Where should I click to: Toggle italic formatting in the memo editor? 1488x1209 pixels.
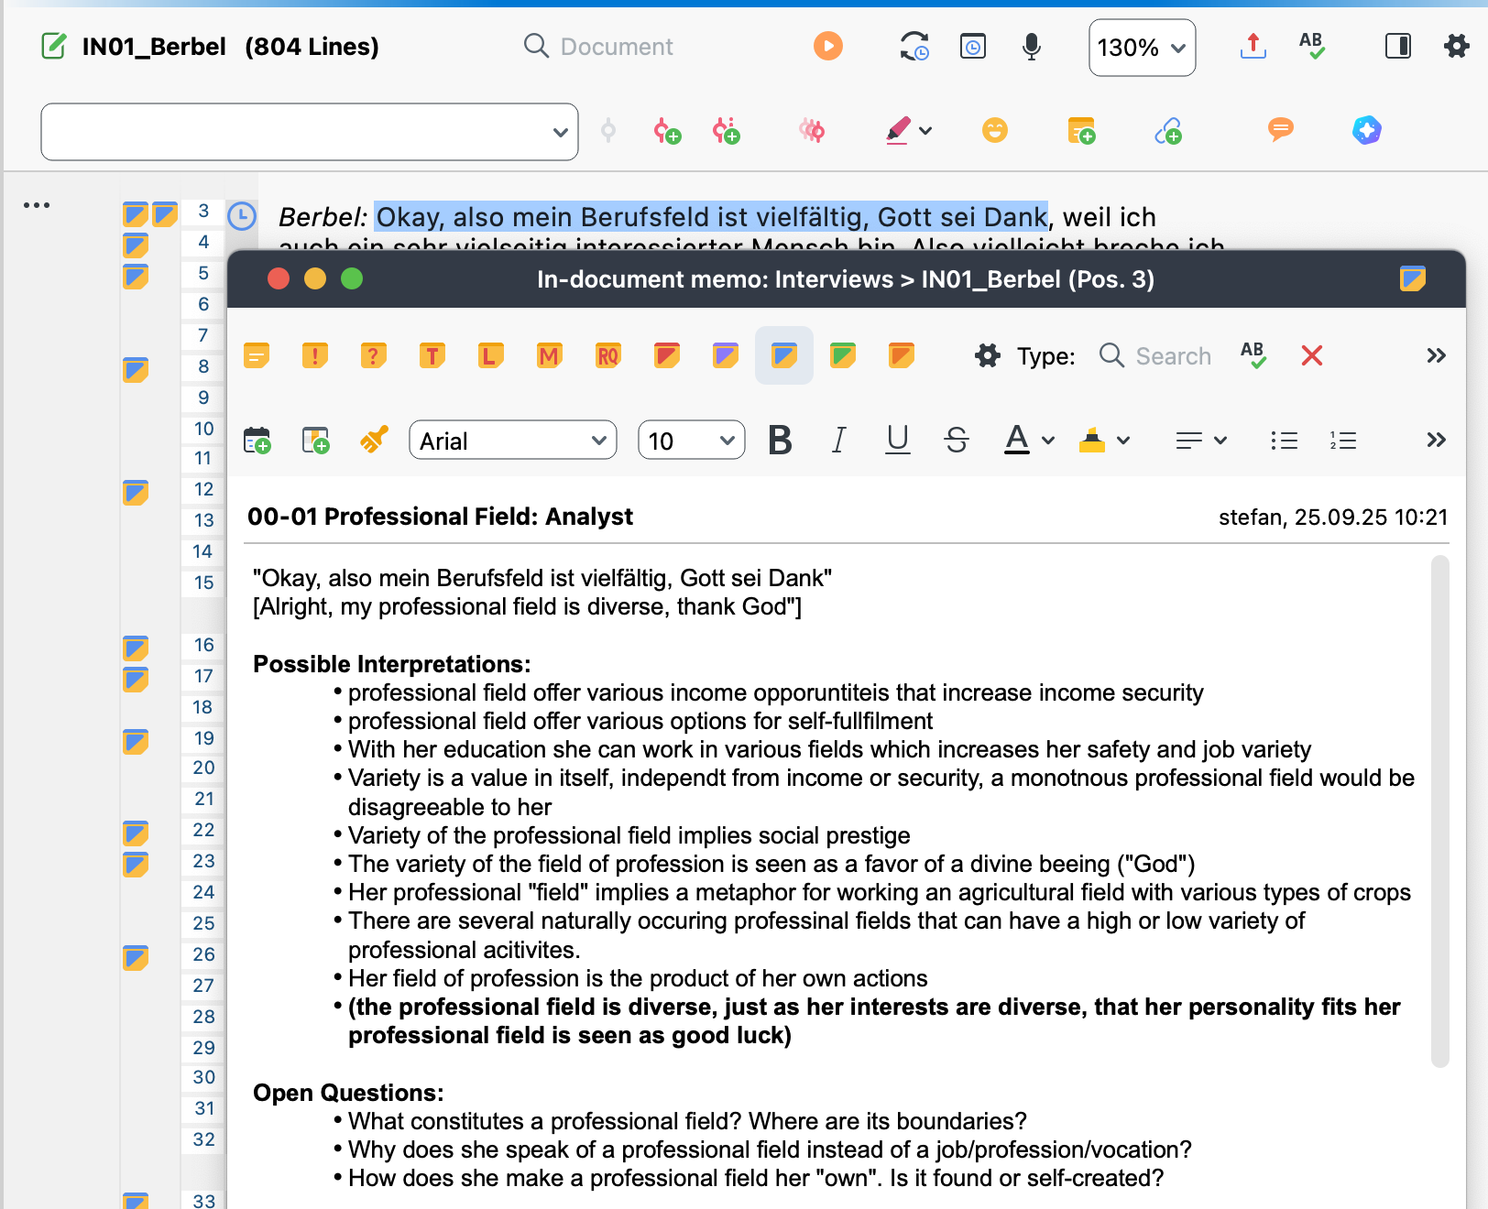point(838,440)
